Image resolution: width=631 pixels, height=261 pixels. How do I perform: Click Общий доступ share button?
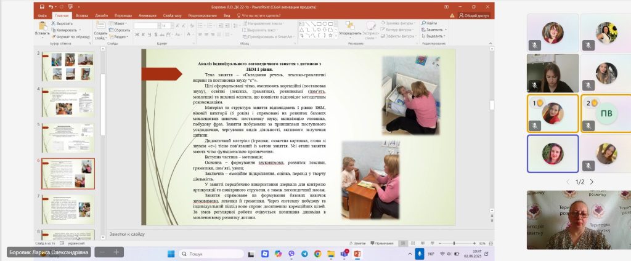pos(474,15)
